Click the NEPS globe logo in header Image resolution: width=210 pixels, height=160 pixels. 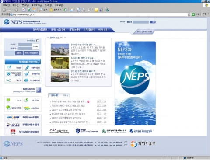tap(7, 22)
